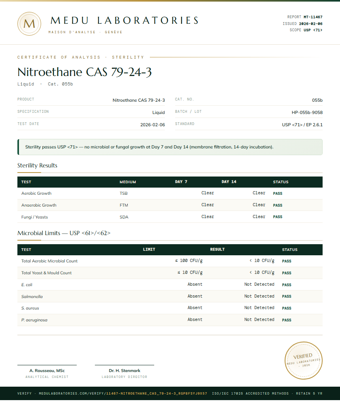Select the Anaerobic Growth row label
The height and width of the screenshot is (412, 340).
39,205
